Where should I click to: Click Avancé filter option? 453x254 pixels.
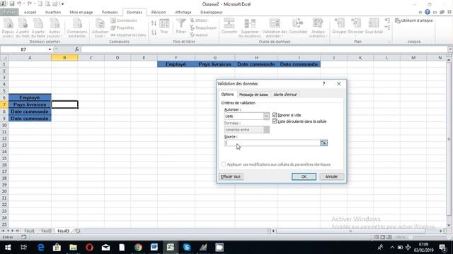click(x=199, y=35)
